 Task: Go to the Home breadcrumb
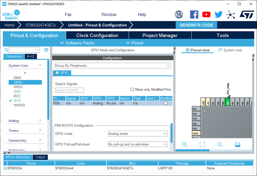point(9,25)
